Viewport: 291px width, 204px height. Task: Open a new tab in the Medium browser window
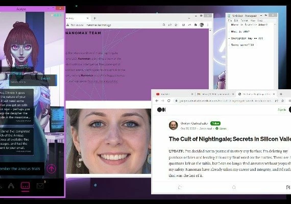[x=281, y=94]
